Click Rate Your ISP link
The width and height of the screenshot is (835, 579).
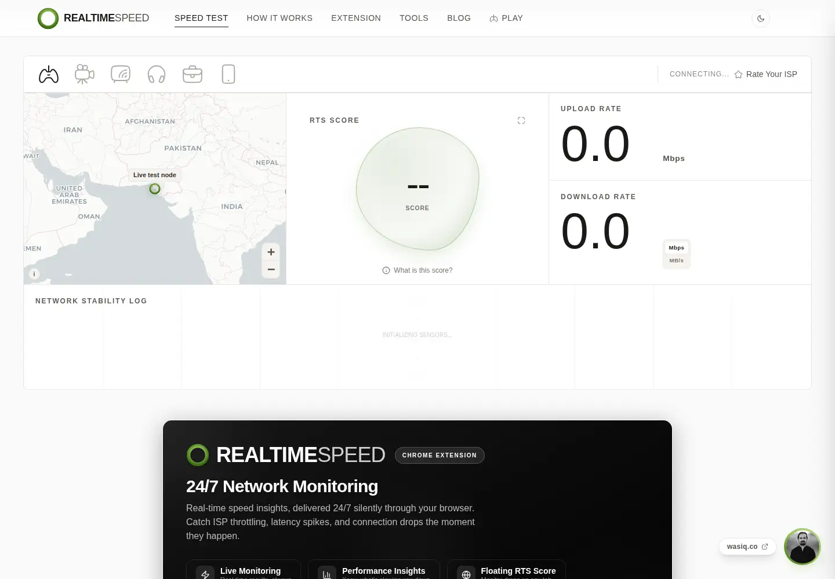[x=765, y=74]
